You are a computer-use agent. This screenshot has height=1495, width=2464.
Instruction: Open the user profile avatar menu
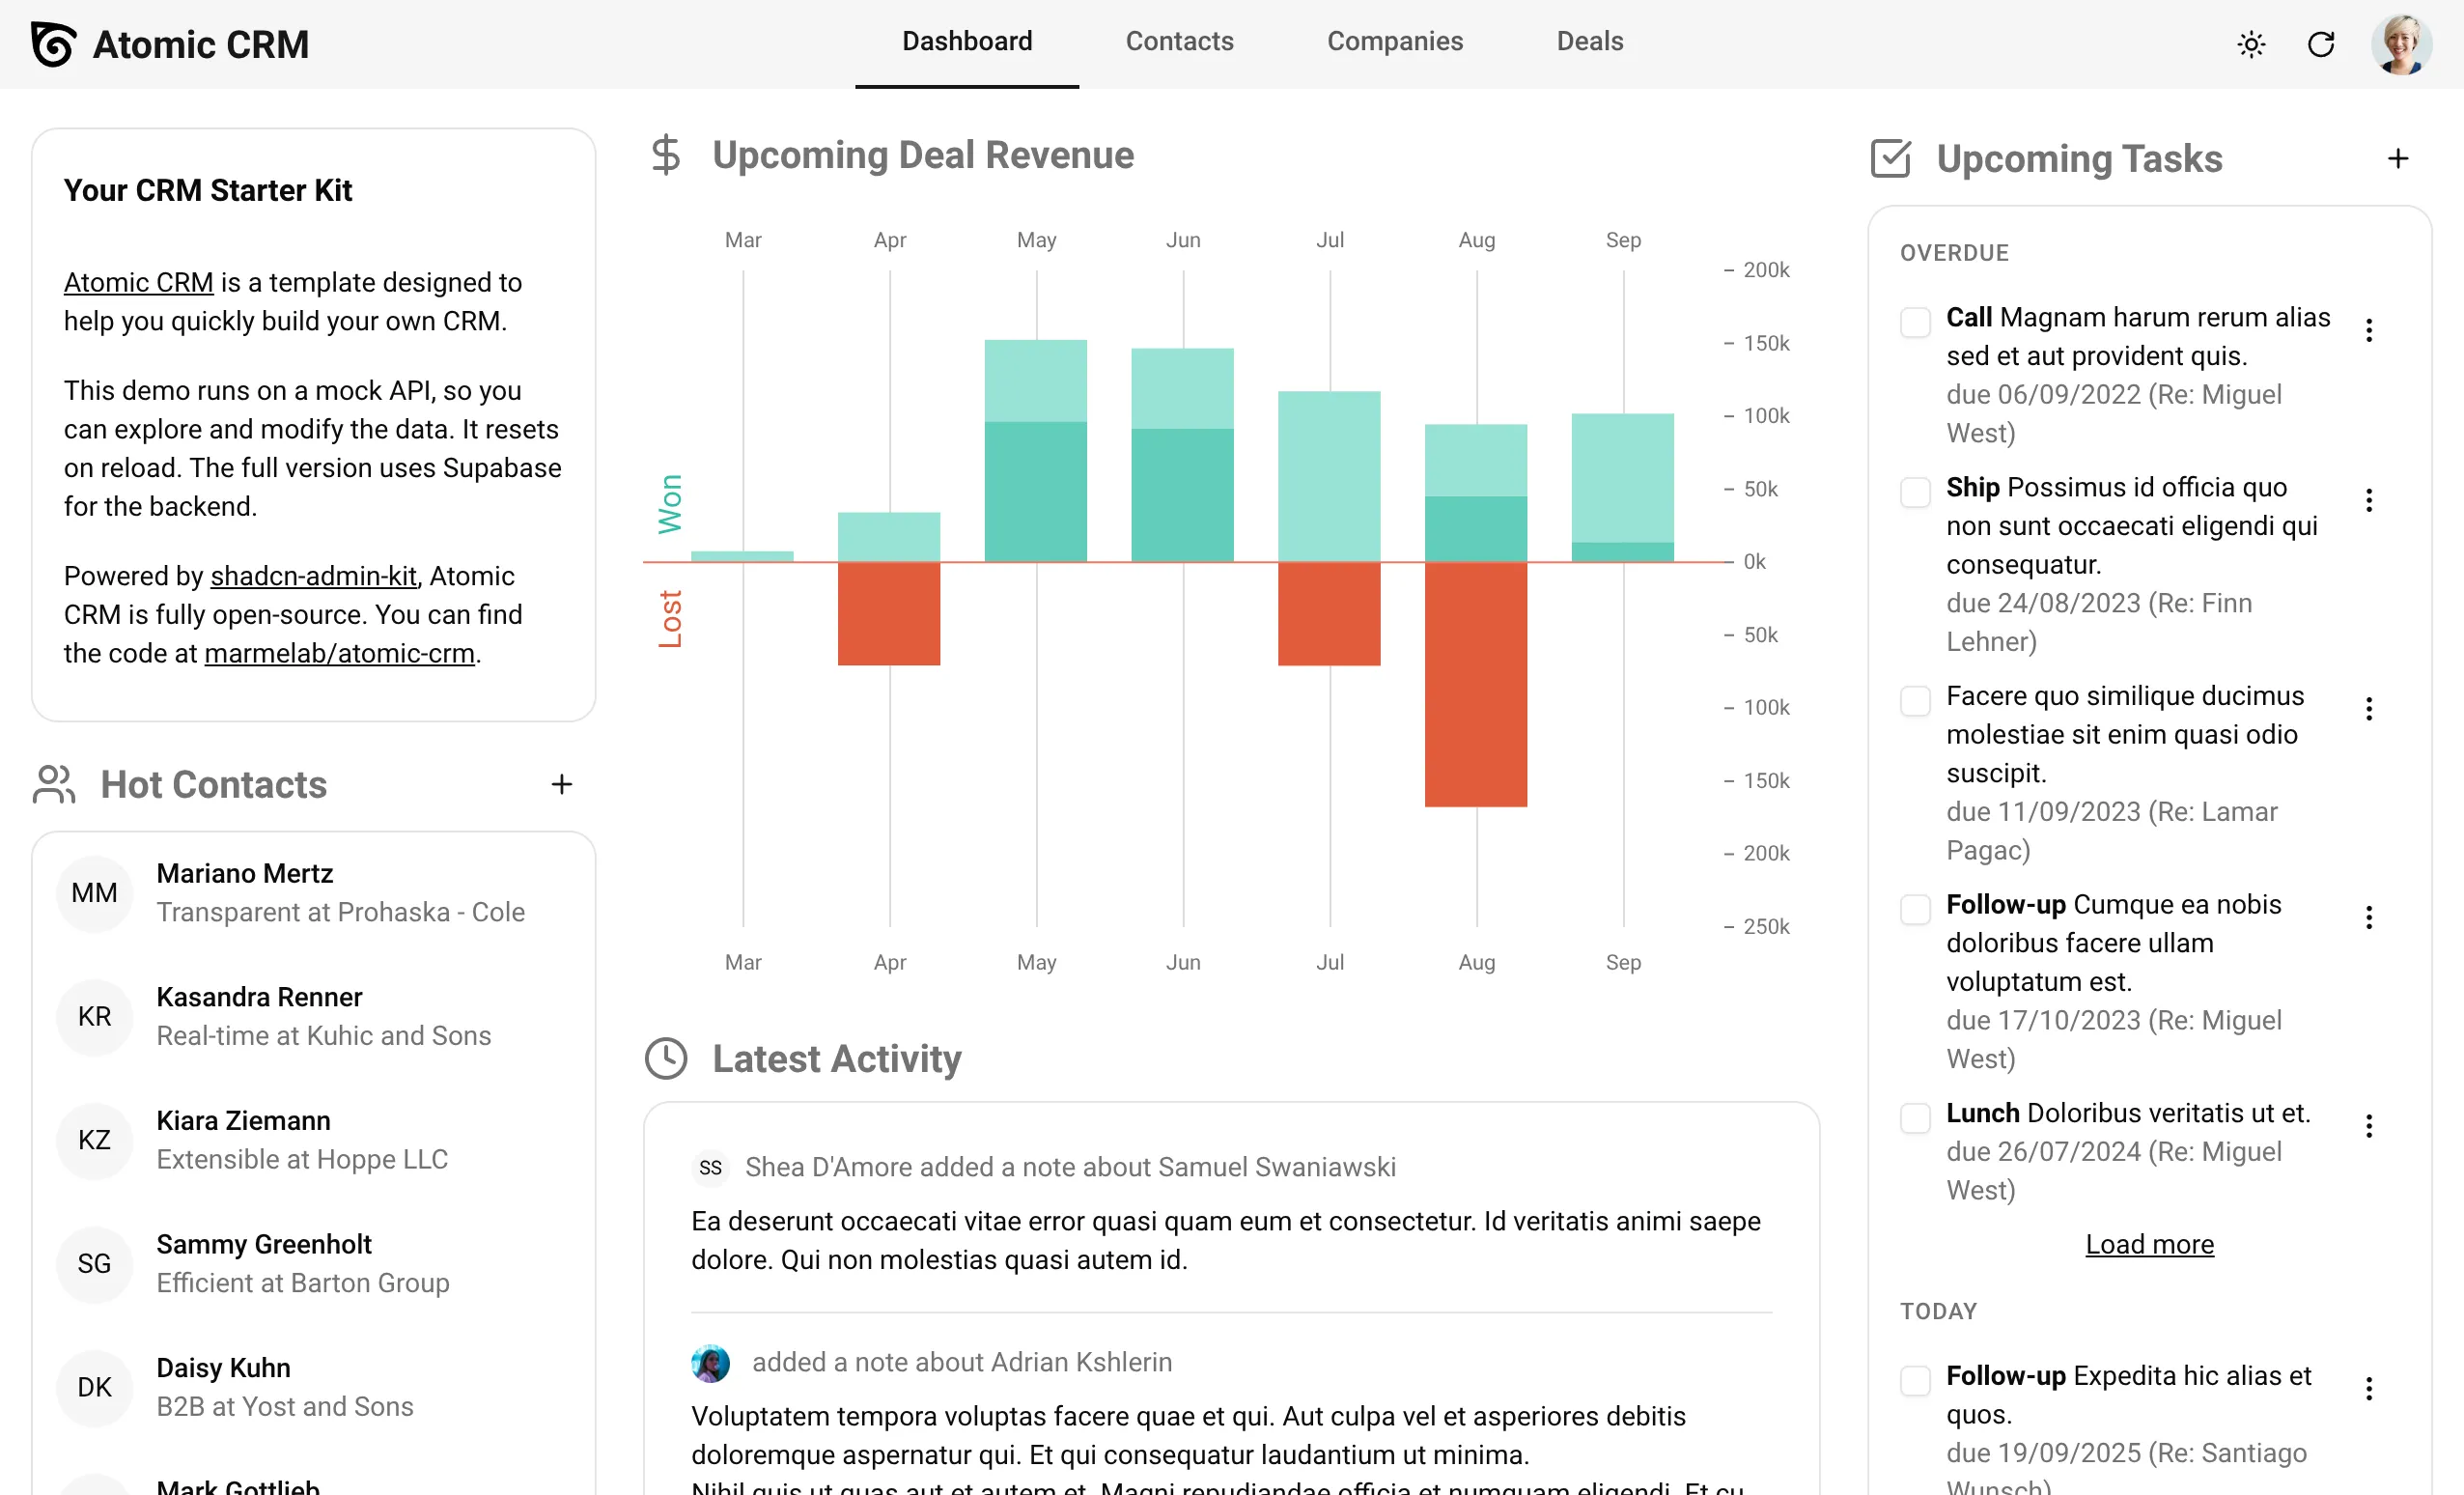pyautogui.click(x=2400, y=44)
